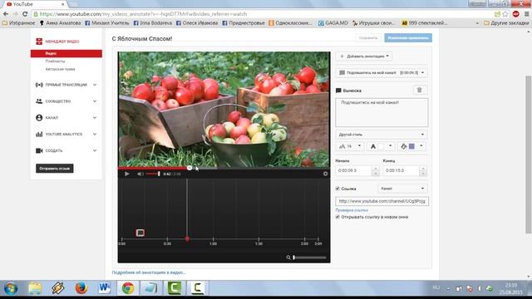The image size is (532, 299).
Task: Click the Create camera icon
Action: (39, 150)
